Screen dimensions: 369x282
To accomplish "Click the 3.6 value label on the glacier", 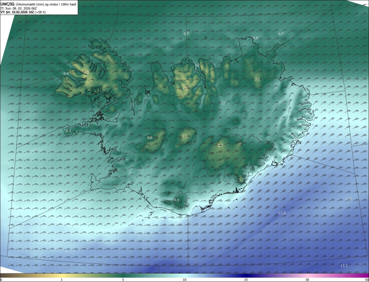I will click(x=150, y=138).
